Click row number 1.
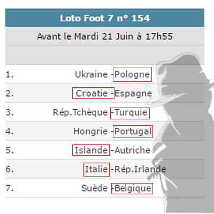The height and width of the screenshot is (214, 214). tap(10, 74)
